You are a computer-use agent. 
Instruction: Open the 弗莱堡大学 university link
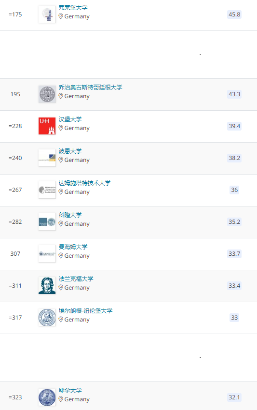(73, 8)
